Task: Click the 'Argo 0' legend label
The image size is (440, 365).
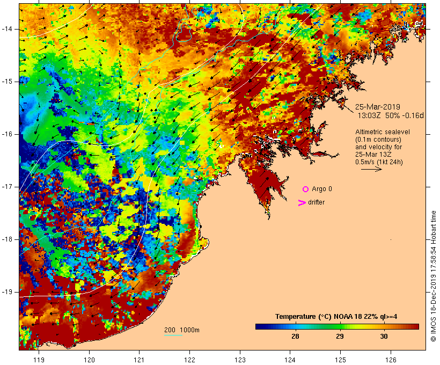Action: click(x=322, y=189)
